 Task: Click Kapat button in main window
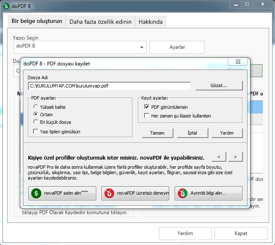point(241,233)
